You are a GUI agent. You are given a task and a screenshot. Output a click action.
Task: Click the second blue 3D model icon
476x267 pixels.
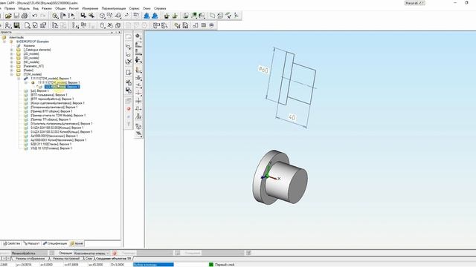coord(155,16)
